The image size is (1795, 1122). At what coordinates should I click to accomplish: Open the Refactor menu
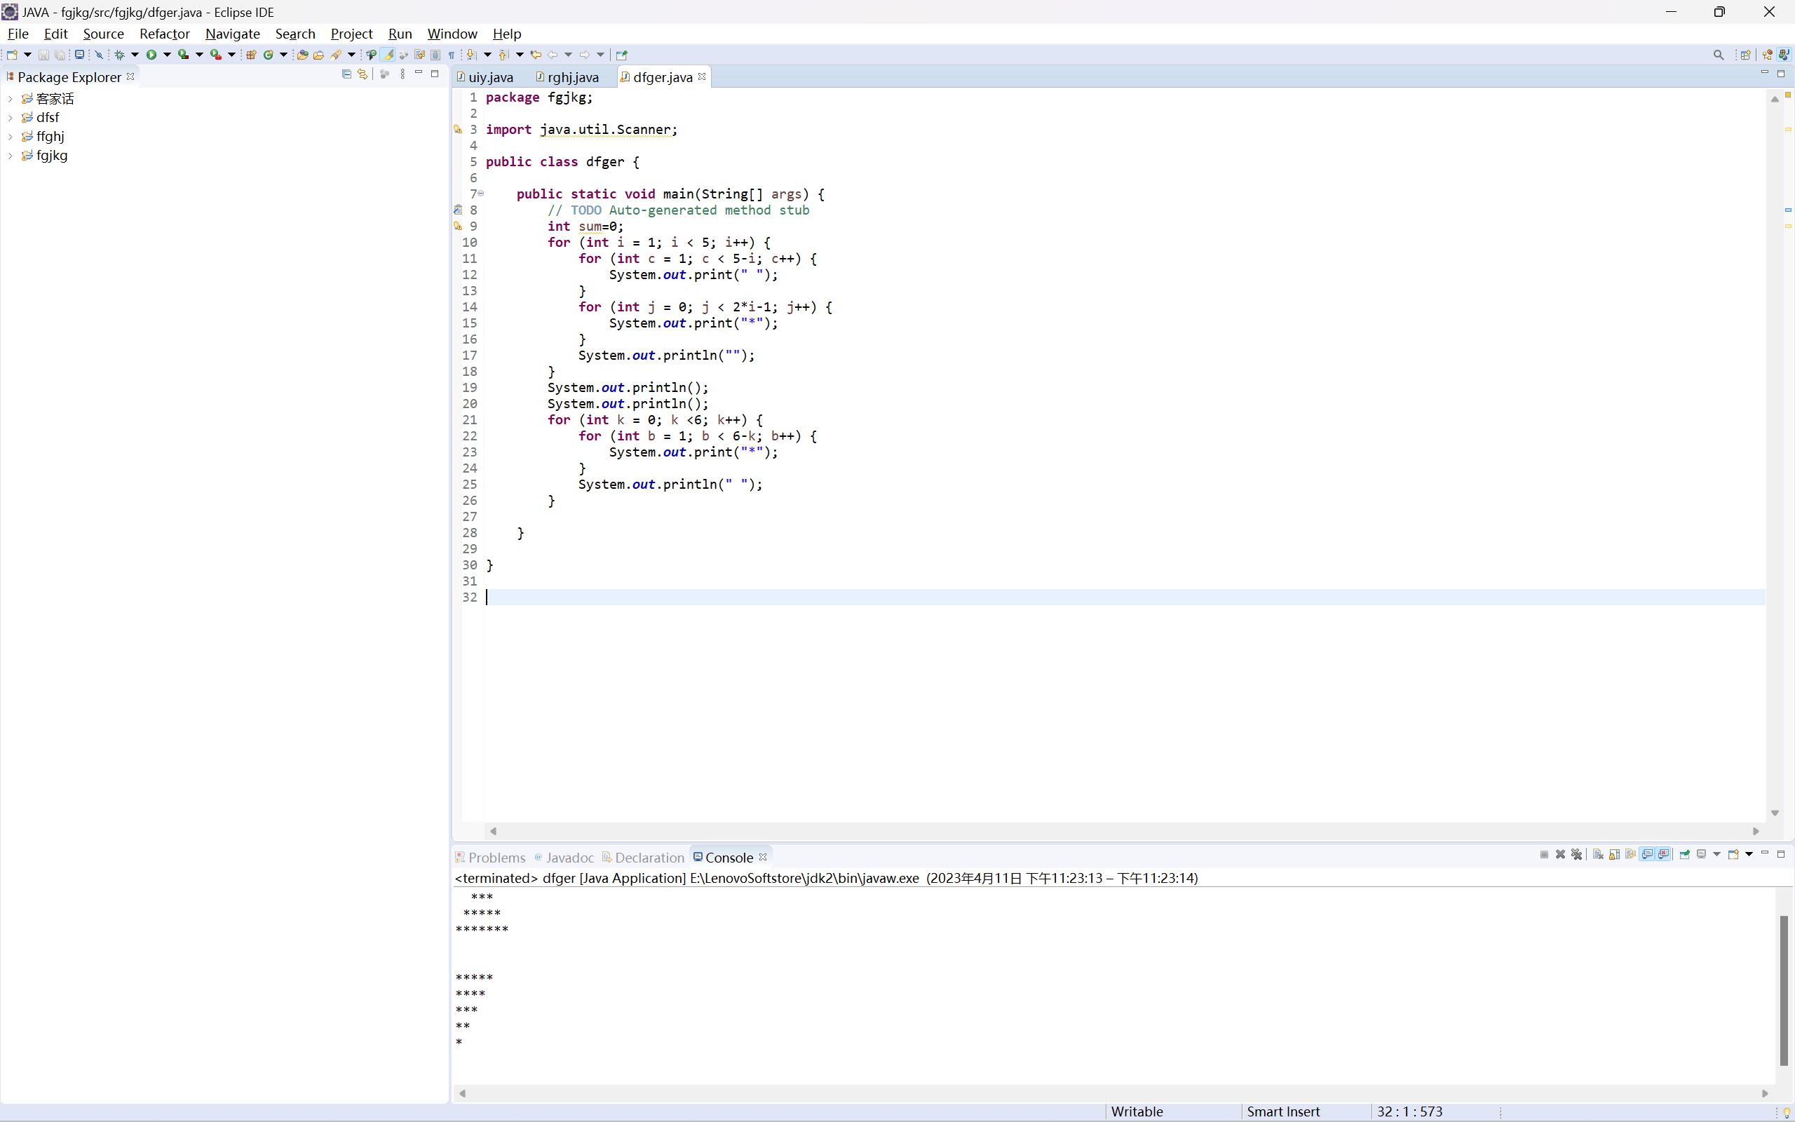164,34
